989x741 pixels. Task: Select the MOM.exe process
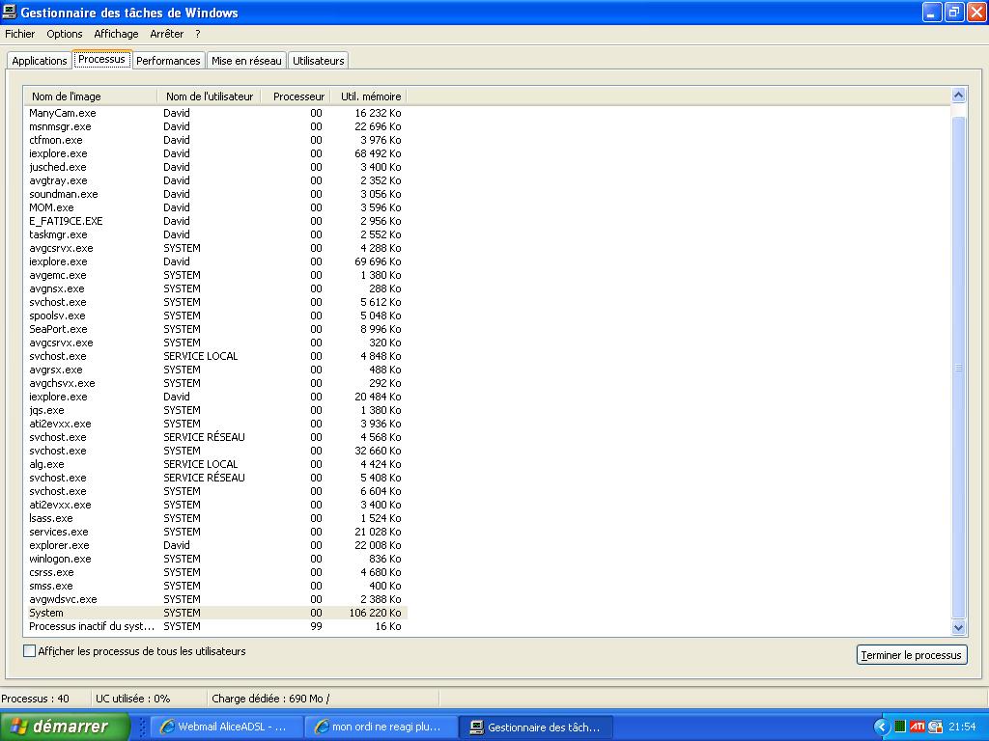[x=215, y=207]
